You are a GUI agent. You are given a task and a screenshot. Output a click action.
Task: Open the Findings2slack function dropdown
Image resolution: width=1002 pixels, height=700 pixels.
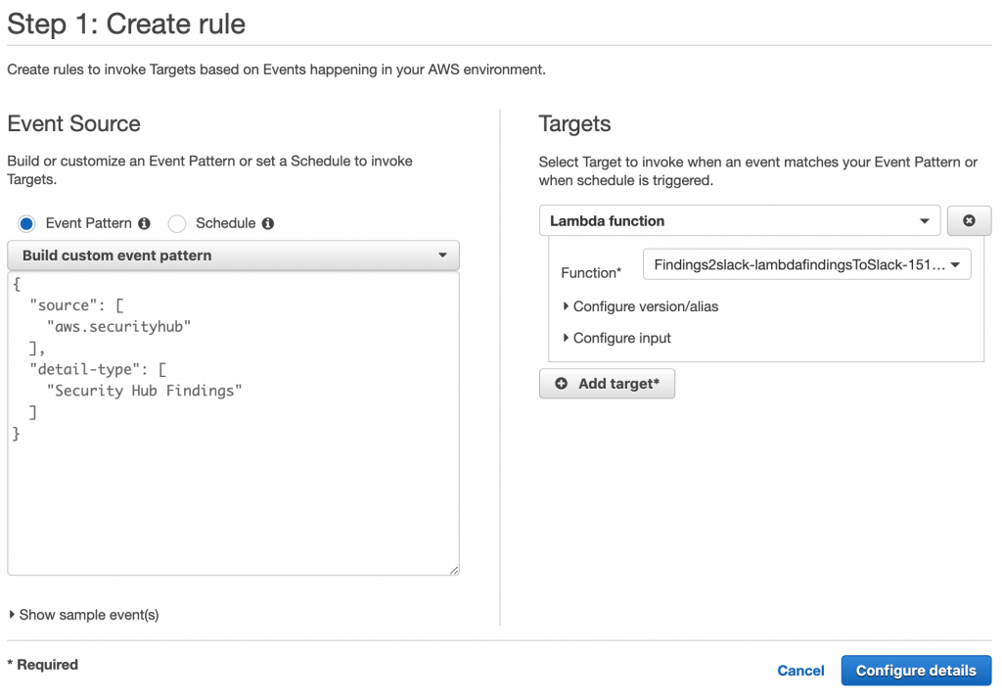point(806,264)
